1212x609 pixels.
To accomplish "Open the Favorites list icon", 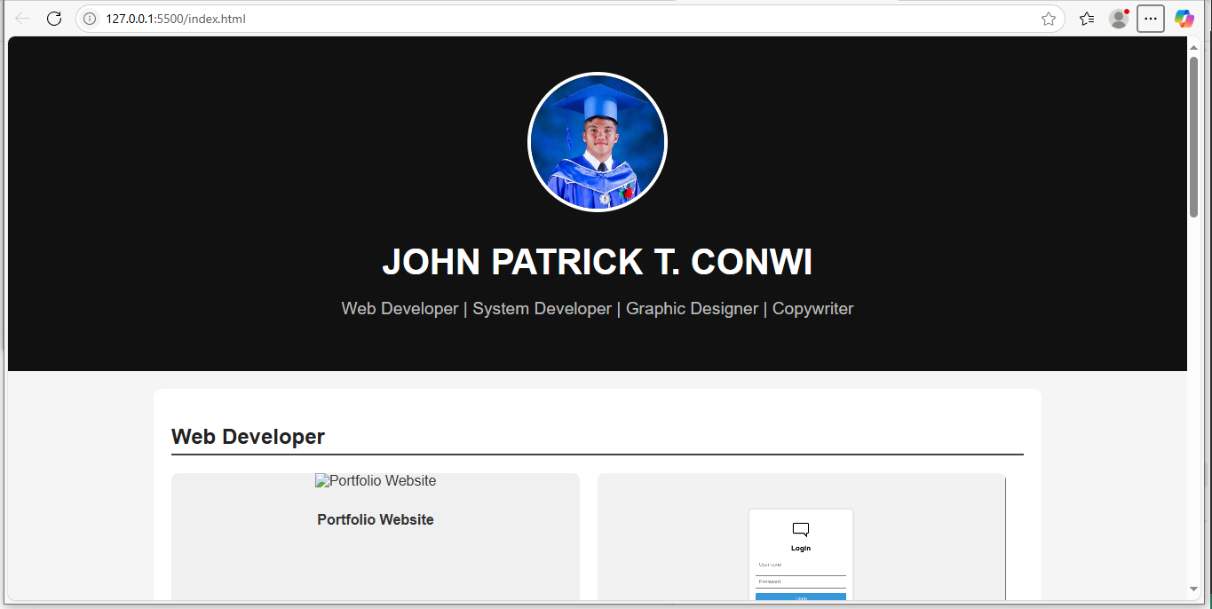I will tap(1087, 19).
